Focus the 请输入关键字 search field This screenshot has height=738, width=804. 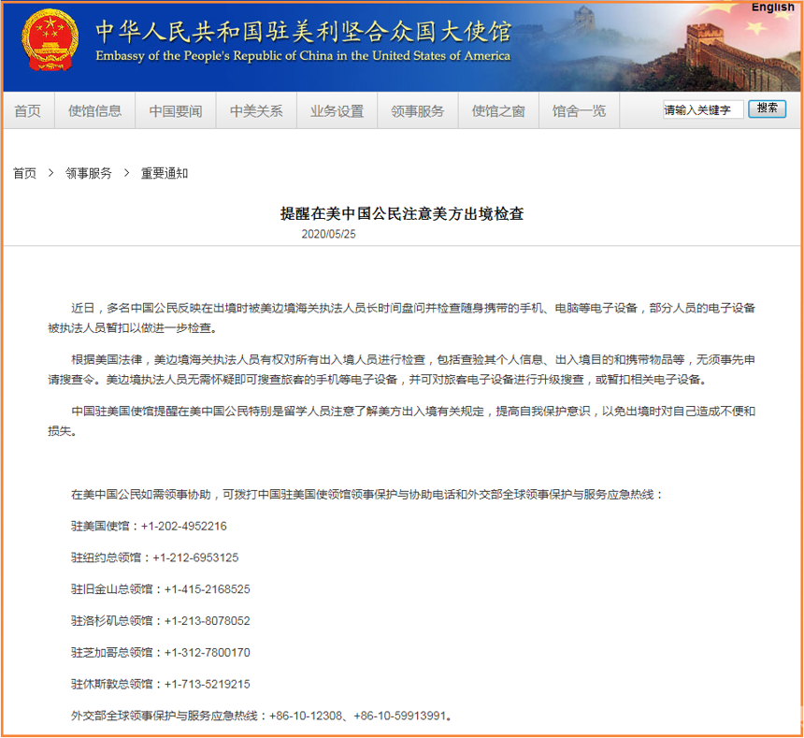pos(702,109)
